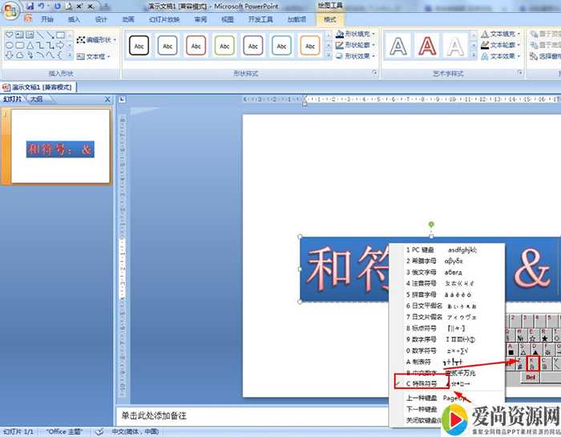Apply the purple outline Abc shape style
Screen dimensions: 561x437
point(253,46)
